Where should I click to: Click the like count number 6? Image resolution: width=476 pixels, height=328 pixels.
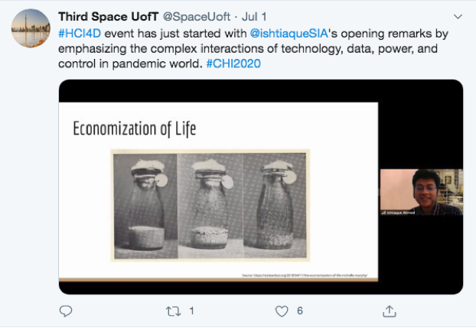(x=300, y=311)
